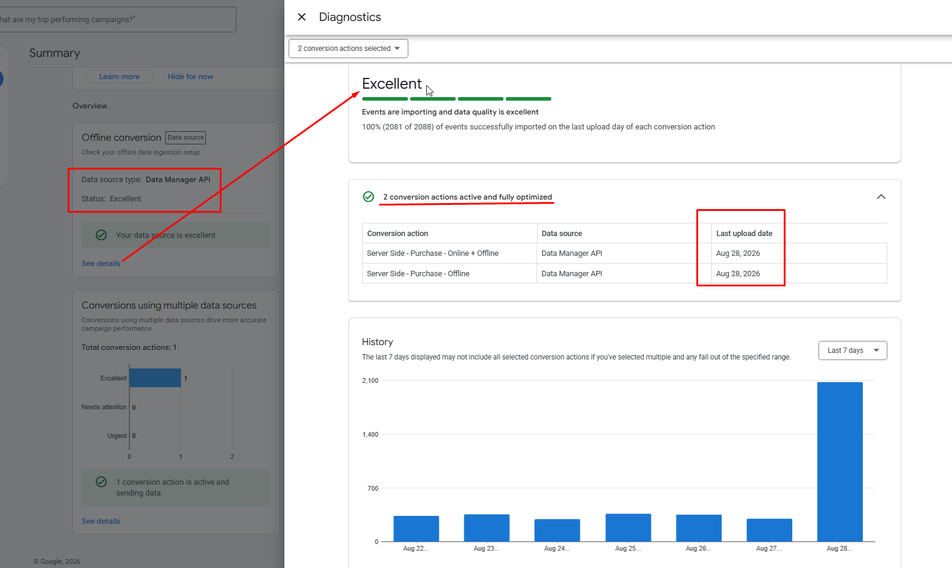Click green check icon beside fully optimized
This screenshot has height=568, width=952.
(x=369, y=197)
